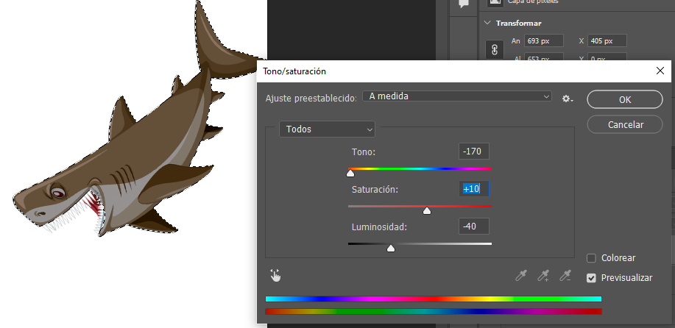Click the Tono value input field
The image size is (675, 328).
(473, 151)
